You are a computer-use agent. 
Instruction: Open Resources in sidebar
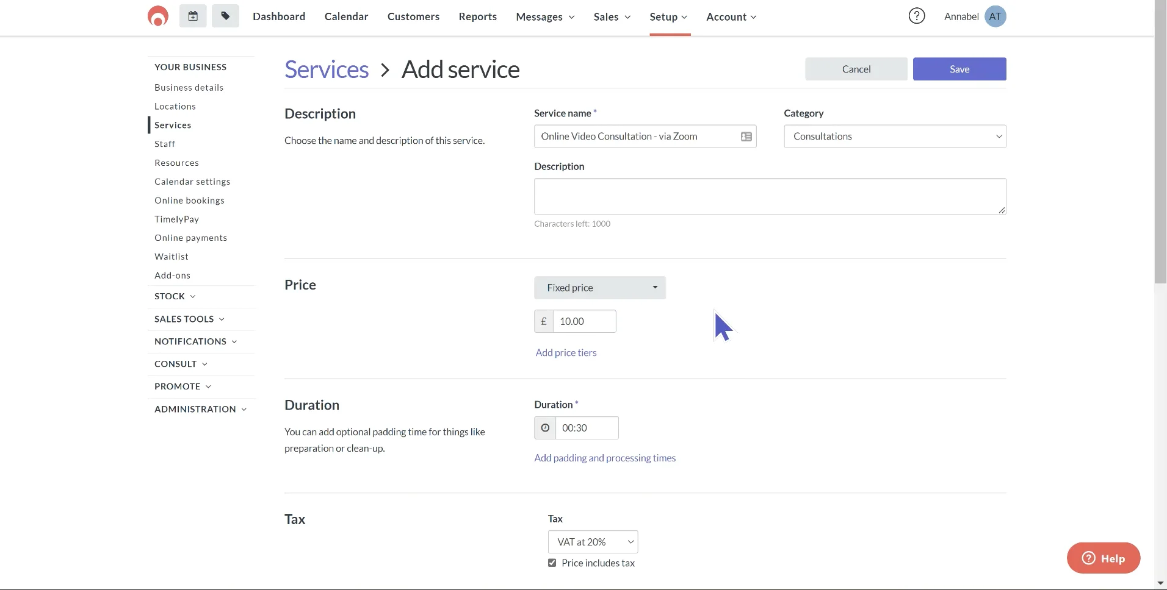coord(176,163)
